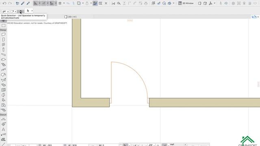This screenshot has height=146, width=260.
Task: Select the Zone tool
Action: click(3, 105)
